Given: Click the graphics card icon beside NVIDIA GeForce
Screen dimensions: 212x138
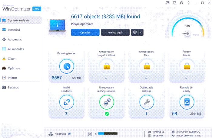Looking at the screenshot, I should 173,136.
